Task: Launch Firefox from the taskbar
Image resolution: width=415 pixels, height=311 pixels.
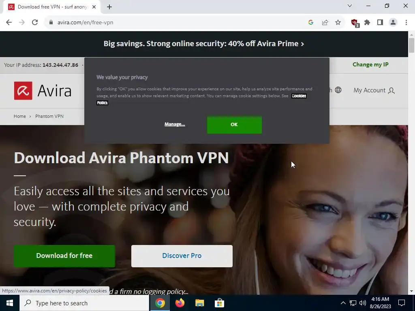Action: point(180,303)
